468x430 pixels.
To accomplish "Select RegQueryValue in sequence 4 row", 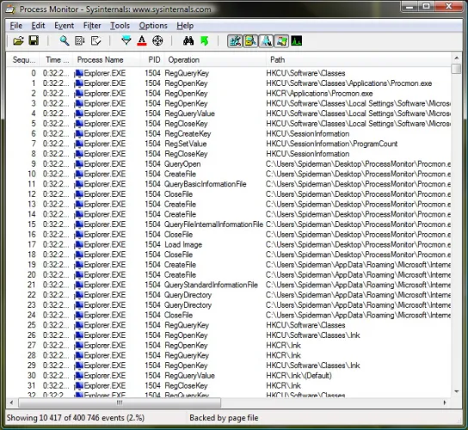I will coord(189,114).
